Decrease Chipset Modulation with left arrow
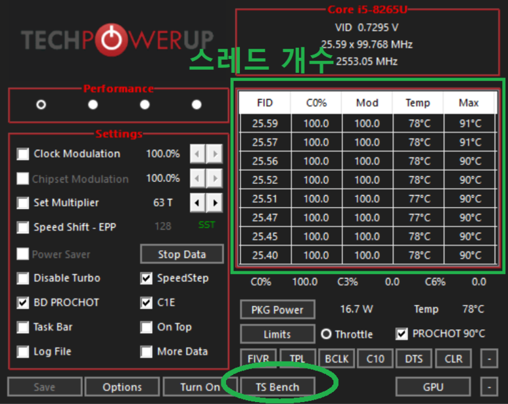508x404 pixels. pos(197,179)
